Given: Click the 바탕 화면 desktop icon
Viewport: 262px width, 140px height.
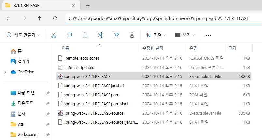Looking at the screenshot, I should pyautogui.click(x=13, y=93).
